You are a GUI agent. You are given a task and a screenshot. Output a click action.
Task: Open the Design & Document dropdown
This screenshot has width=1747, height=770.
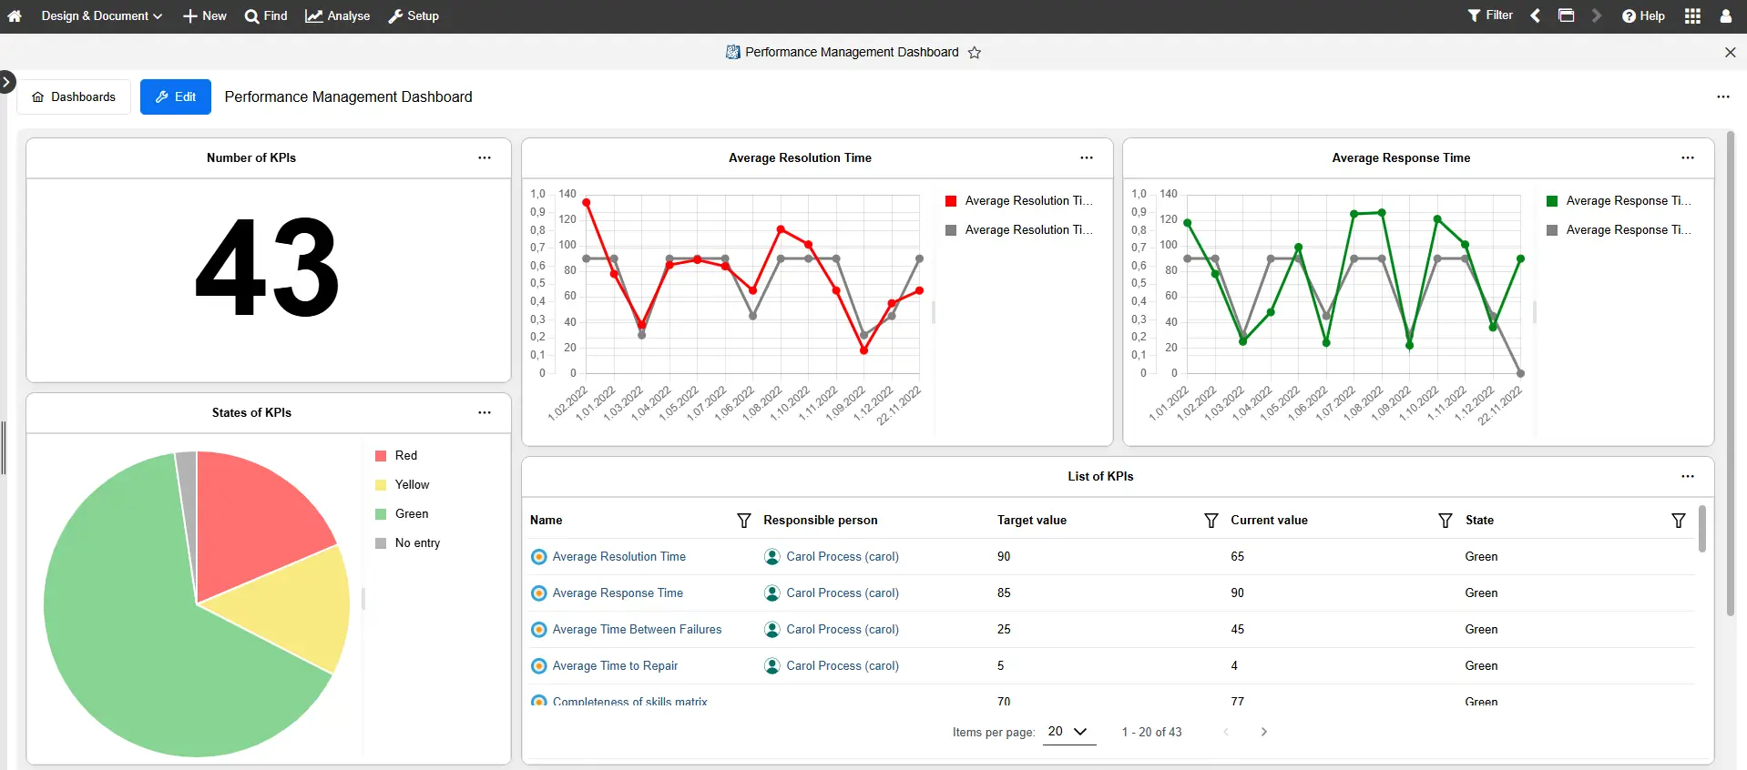(x=101, y=16)
